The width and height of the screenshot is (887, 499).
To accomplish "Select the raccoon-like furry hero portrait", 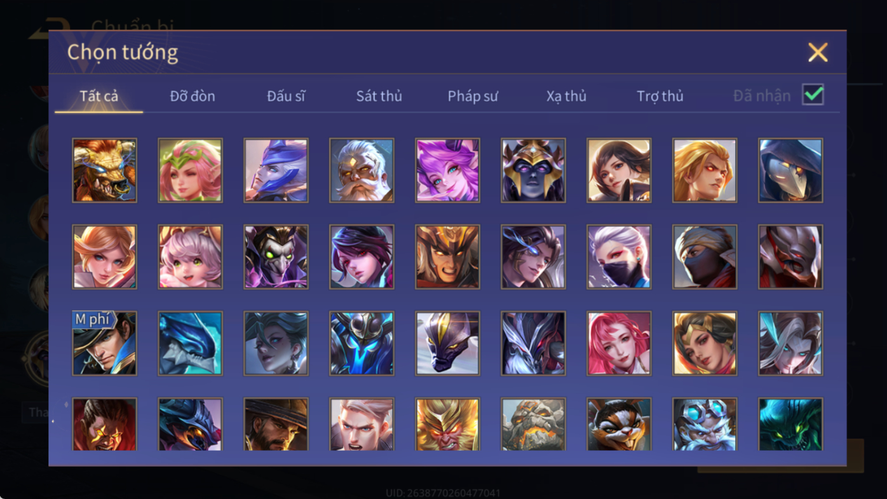I will [619, 424].
